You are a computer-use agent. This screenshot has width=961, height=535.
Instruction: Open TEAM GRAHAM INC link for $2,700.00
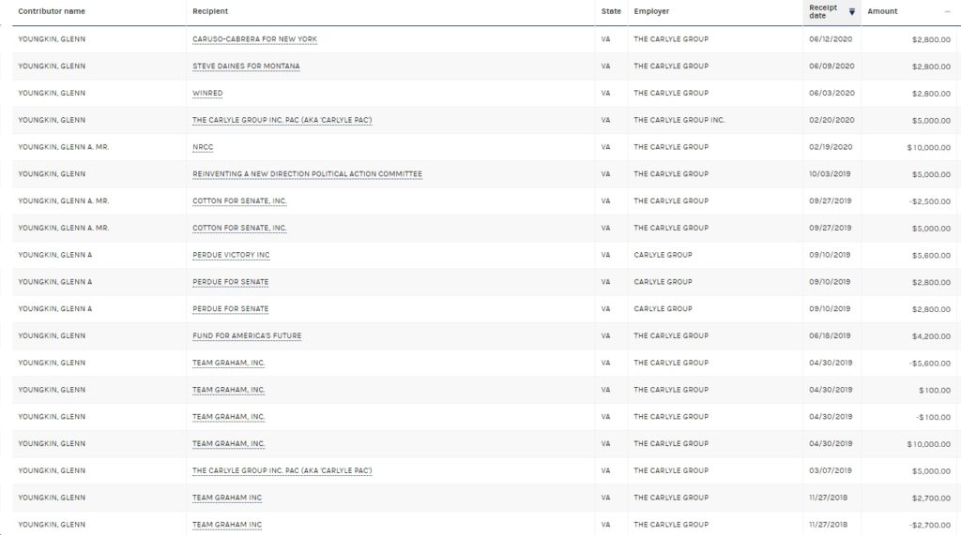[227, 497]
